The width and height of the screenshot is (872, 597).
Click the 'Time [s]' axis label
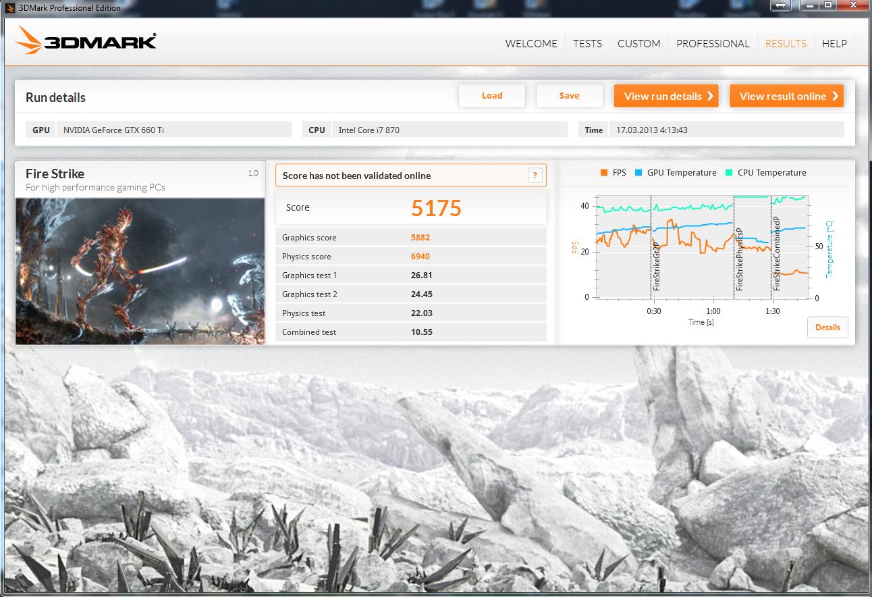[x=701, y=323]
